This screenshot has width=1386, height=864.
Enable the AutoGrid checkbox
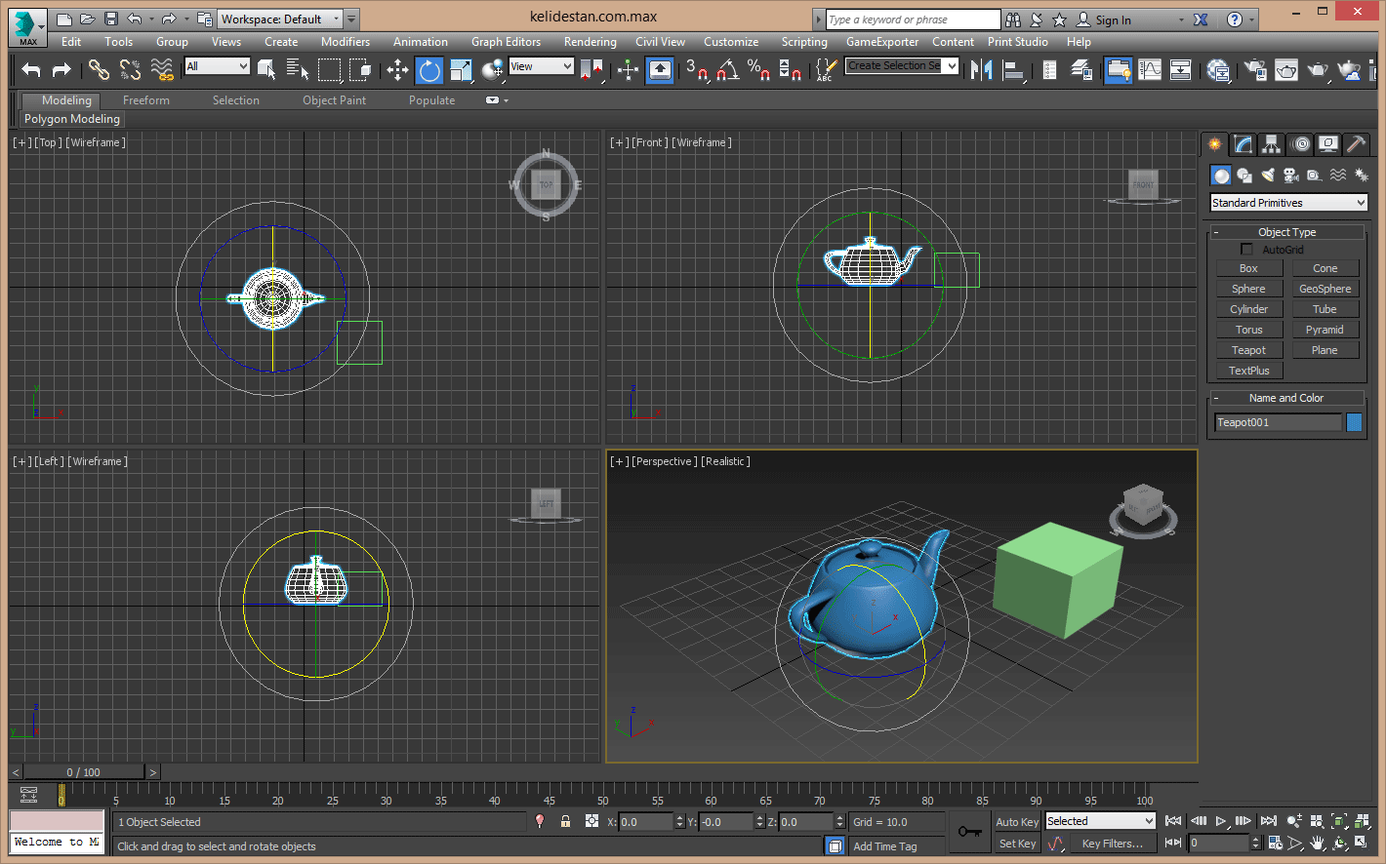pyautogui.click(x=1246, y=250)
